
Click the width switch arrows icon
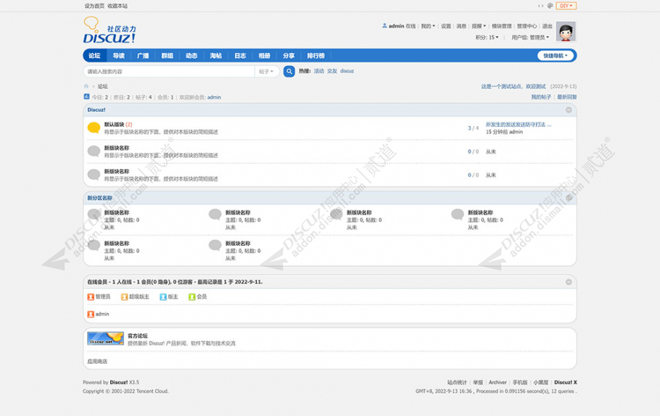540,6
